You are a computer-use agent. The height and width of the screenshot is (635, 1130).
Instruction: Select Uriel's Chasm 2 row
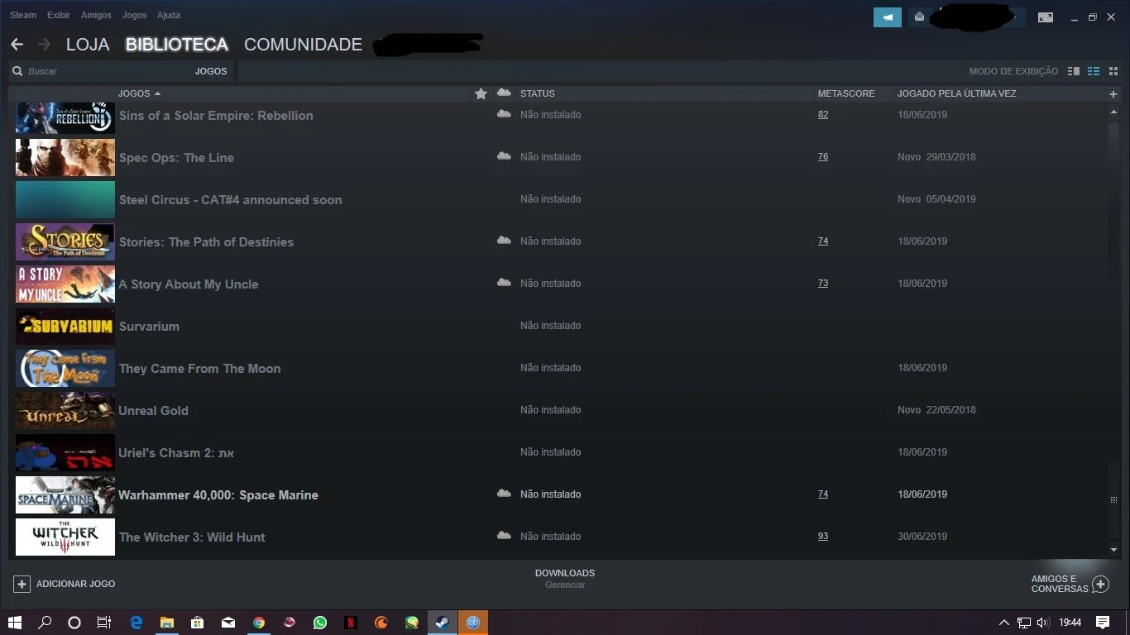pos(558,452)
